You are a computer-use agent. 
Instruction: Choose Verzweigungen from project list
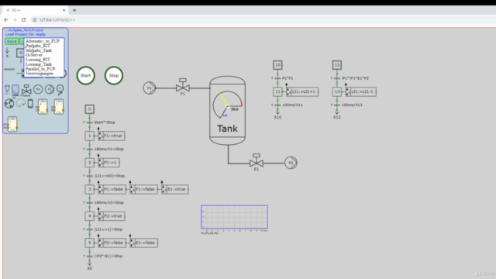tap(40, 74)
